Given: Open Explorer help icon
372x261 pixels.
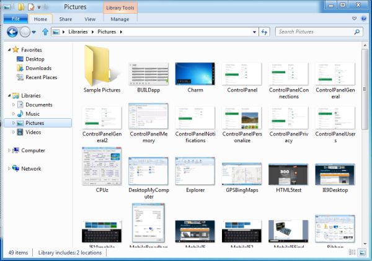Looking at the screenshot, I should tap(364, 19).
